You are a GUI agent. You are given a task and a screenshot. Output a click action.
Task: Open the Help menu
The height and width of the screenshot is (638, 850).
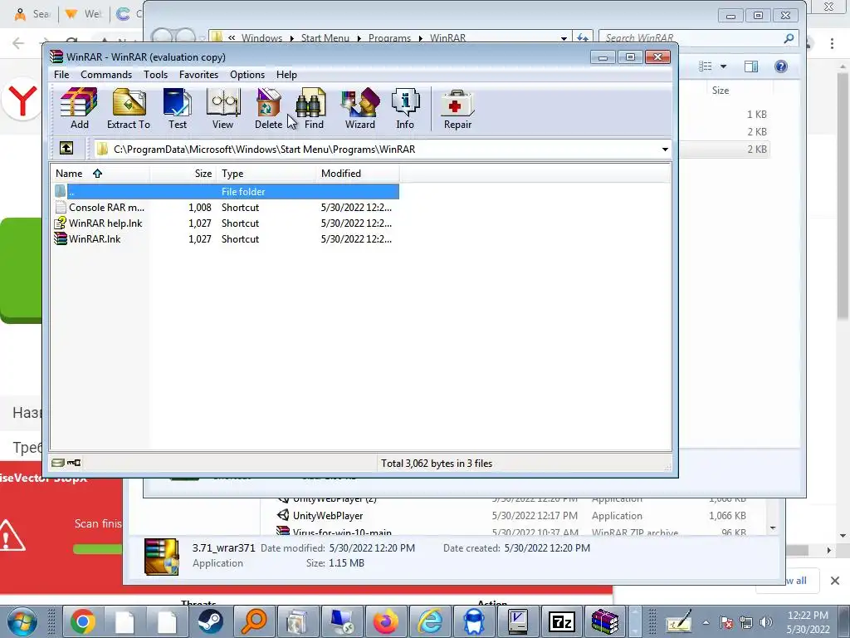(286, 74)
